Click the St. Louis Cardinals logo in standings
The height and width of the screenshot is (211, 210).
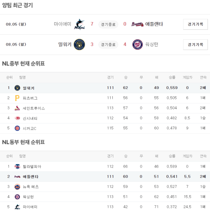[17, 108]
